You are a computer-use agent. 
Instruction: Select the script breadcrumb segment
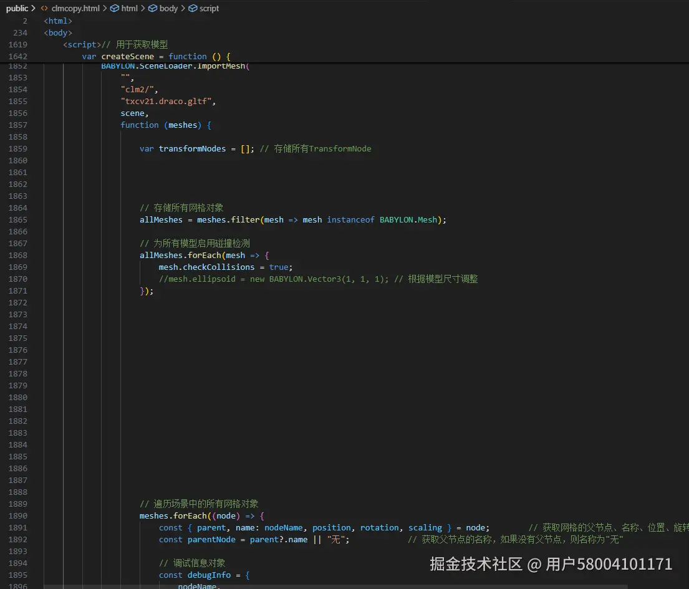pos(209,8)
